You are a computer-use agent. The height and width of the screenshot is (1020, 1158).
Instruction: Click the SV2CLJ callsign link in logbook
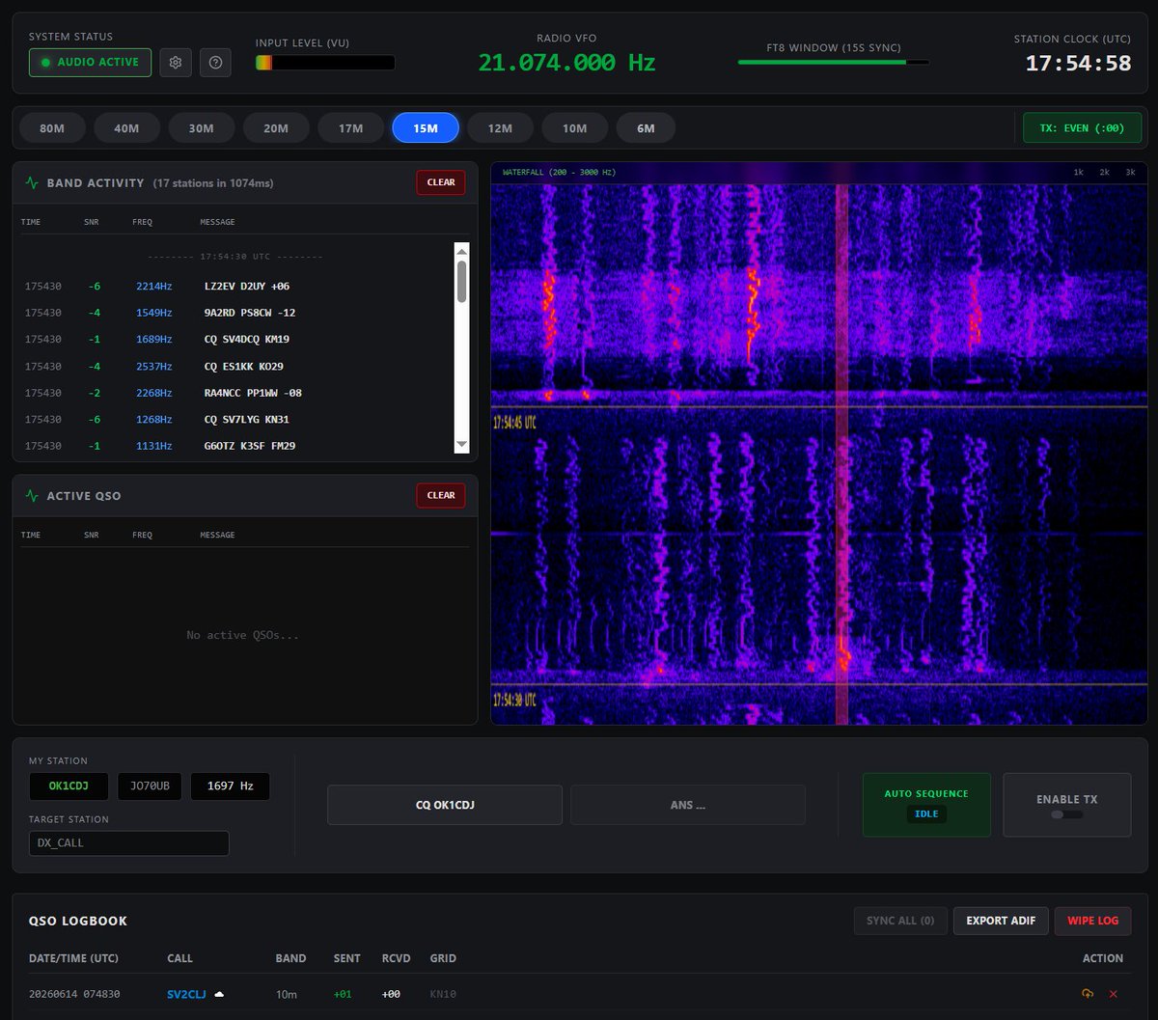click(186, 994)
